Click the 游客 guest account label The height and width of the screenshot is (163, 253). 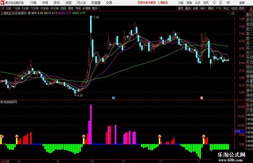click(242, 3)
